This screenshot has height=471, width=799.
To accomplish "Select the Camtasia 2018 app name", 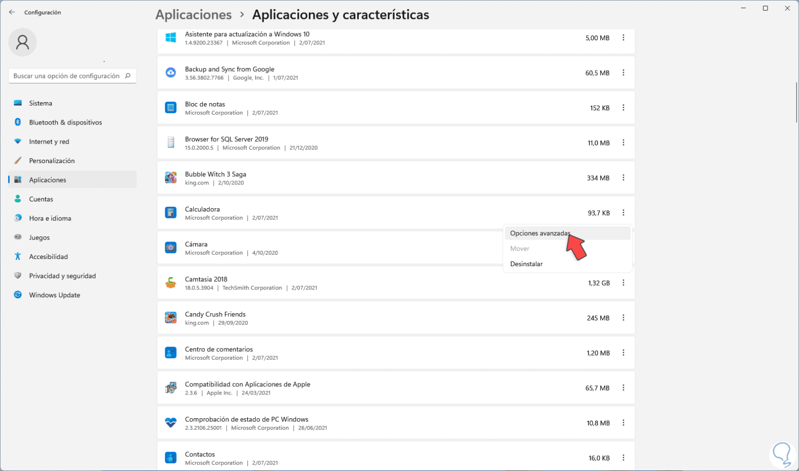I will click(x=206, y=279).
